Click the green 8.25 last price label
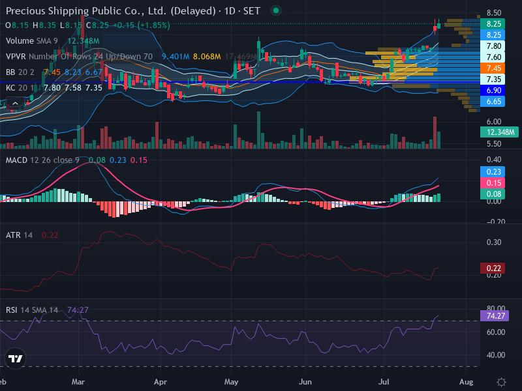This screenshot has width=522, height=391. coord(493,24)
